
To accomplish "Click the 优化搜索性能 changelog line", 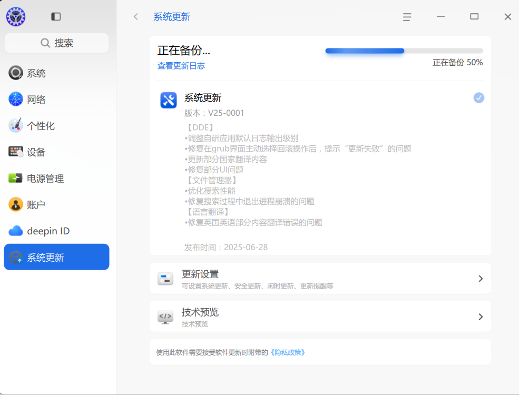I will pyautogui.click(x=210, y=191).
